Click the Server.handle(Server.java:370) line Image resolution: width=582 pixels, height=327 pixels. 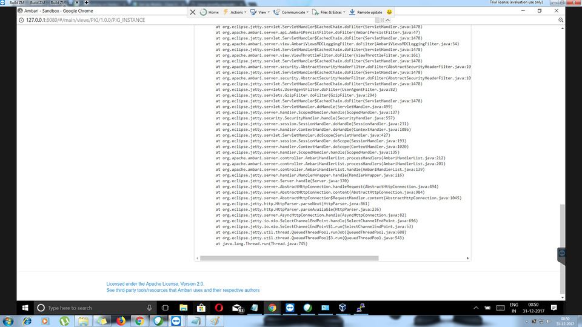pos(282,181)
